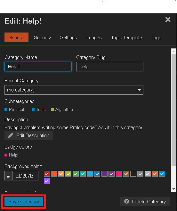
Task: Click the pencil icon in Edit Description
Action: click(x=11, y=135)
